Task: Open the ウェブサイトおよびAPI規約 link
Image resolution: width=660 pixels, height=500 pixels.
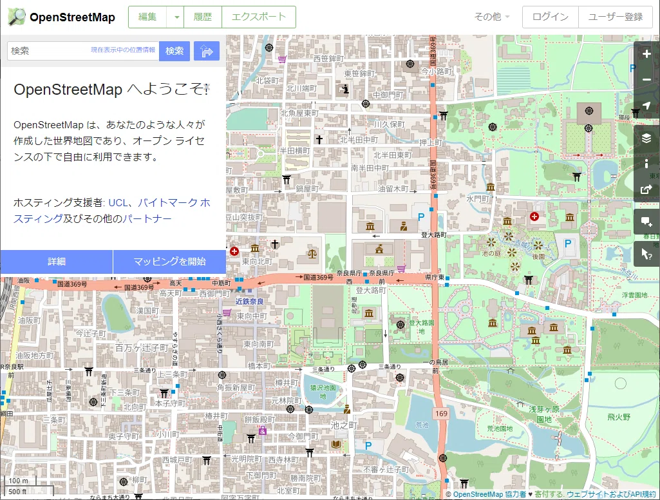Action: tap(611, 494)
